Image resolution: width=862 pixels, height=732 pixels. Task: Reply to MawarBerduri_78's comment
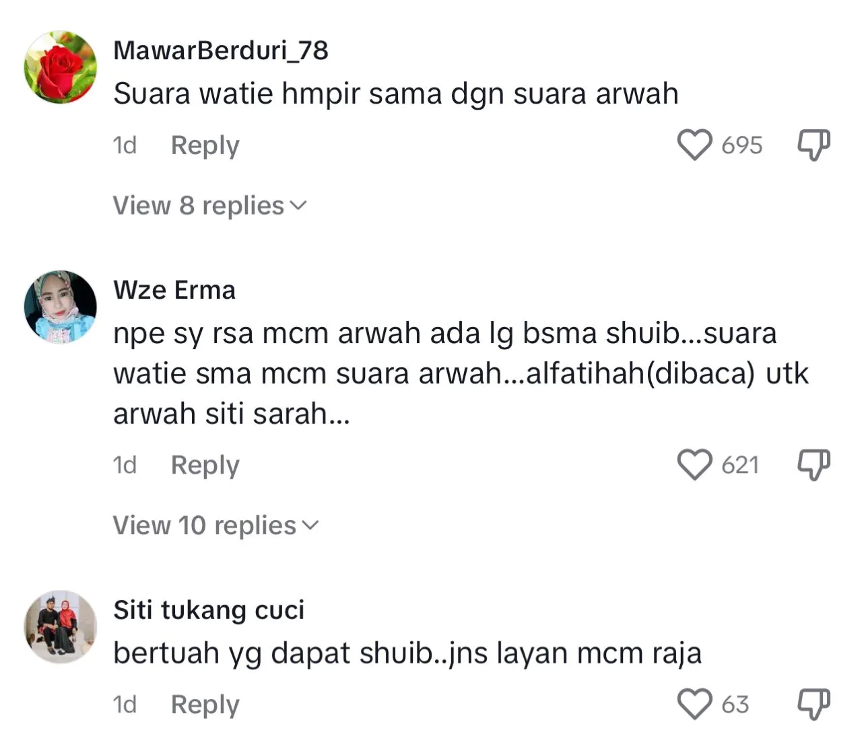click(205, 145)
